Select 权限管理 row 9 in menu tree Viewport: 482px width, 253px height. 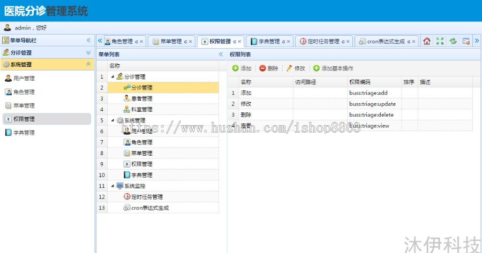(163, 164)
